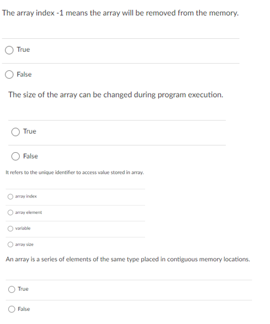Click the 'variable' answer label text
The height and width of the screenshot is (324, 270).
click(x=23, y=229)
